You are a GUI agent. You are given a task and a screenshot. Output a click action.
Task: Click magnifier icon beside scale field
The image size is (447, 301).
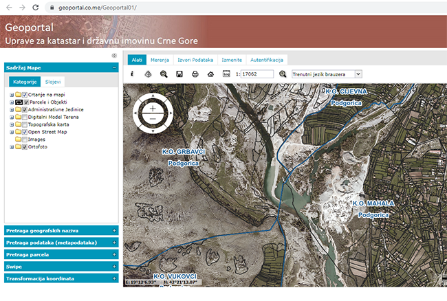283,74
